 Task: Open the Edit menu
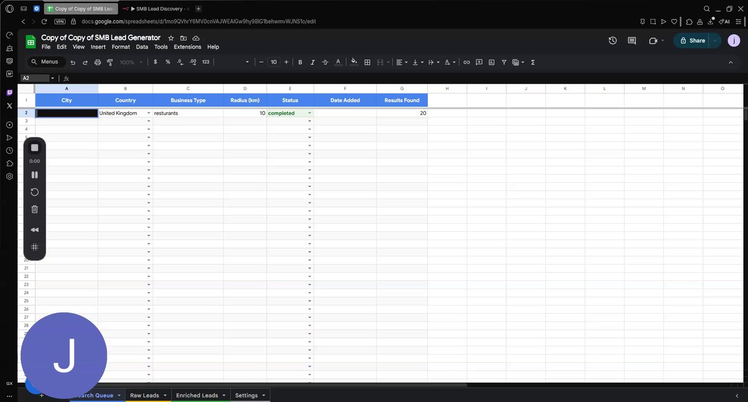pos(61,47)
